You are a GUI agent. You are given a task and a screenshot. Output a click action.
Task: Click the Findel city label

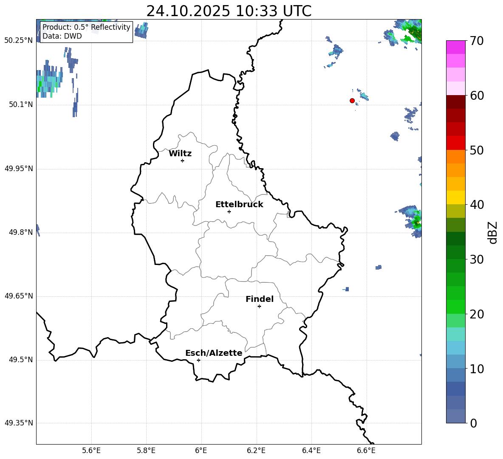point(260,299)
